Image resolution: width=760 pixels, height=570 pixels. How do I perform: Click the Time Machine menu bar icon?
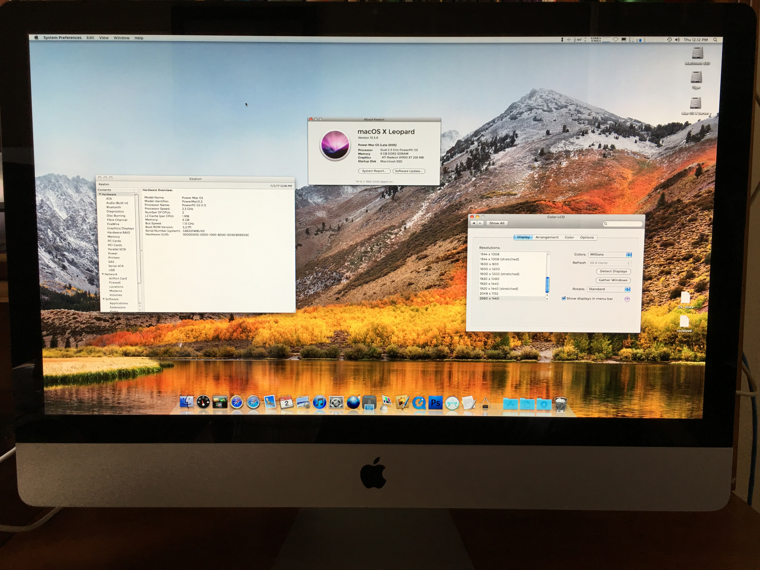pyautogui.click(x=669, y=39)
